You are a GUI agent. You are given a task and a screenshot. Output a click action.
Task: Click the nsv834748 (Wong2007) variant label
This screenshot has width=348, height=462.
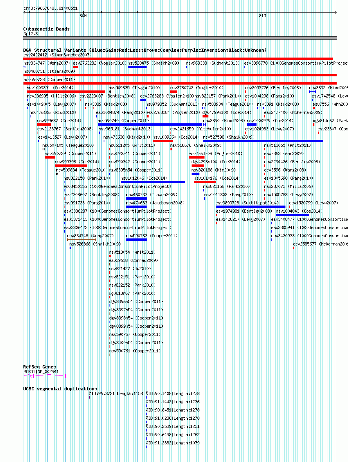(x=90, y=236)
